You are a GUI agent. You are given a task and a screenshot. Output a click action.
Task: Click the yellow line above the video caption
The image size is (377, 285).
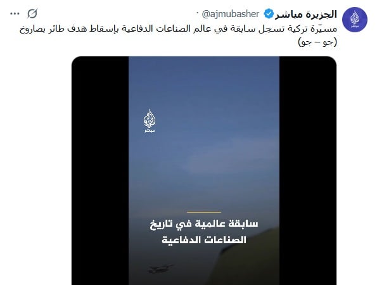point(204,212)
